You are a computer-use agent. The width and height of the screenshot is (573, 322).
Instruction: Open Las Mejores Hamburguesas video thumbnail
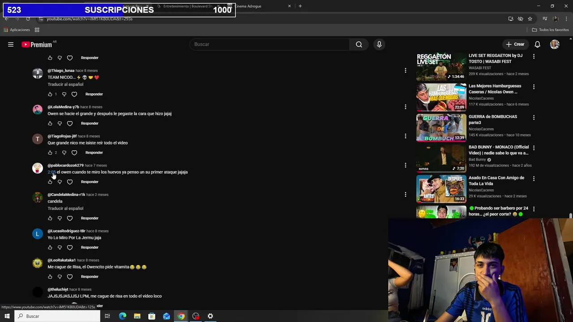click(441, 97)
